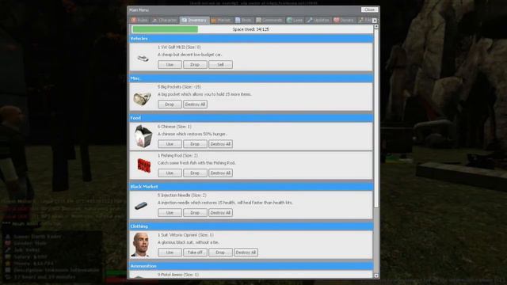Click the VW Golf car item icon

143,59
